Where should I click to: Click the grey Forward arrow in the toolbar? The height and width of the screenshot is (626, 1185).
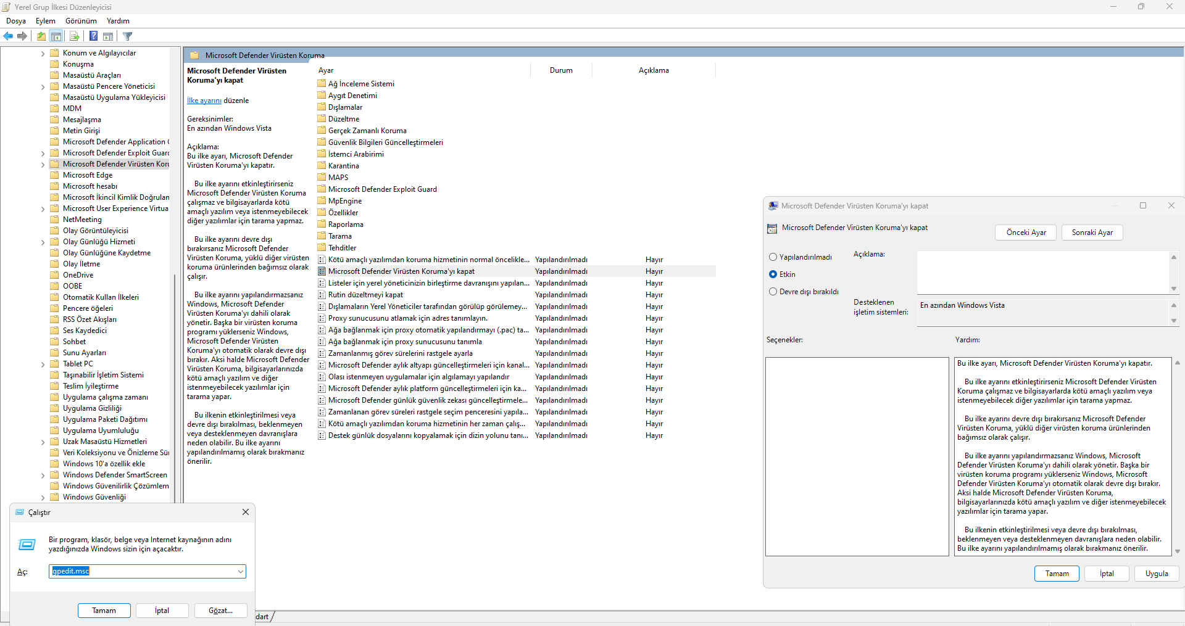pyautogui.click(x=22, y=36)
